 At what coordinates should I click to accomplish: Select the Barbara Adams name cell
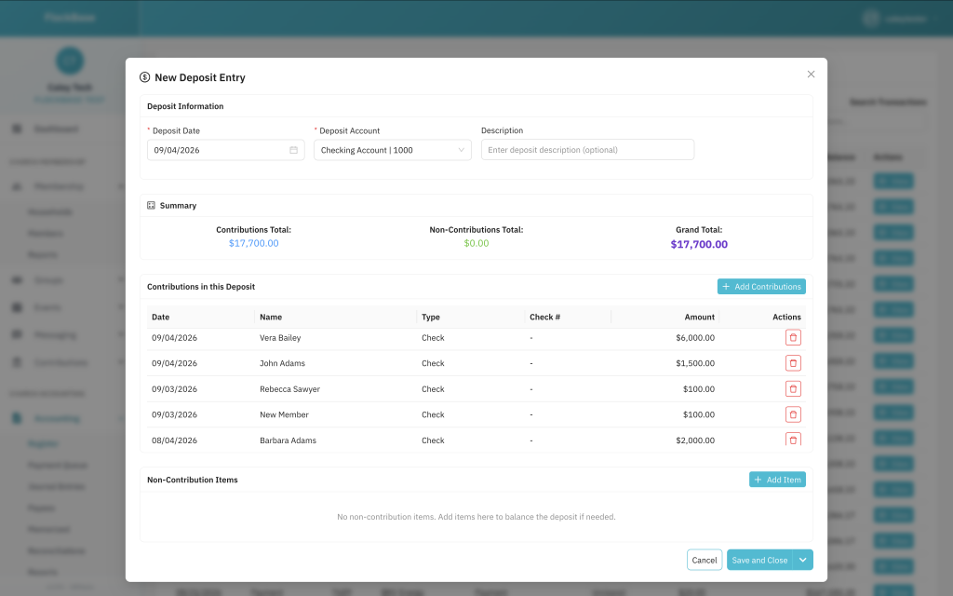289,440
